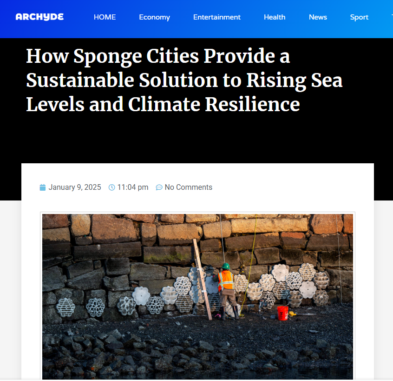Navigate to the News section
The width and height of the screenshot is (393, 381).
[318, 17]
